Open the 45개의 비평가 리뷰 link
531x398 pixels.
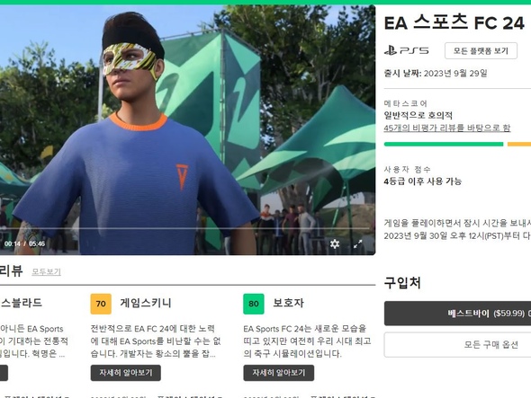click(x=447, y=128)
